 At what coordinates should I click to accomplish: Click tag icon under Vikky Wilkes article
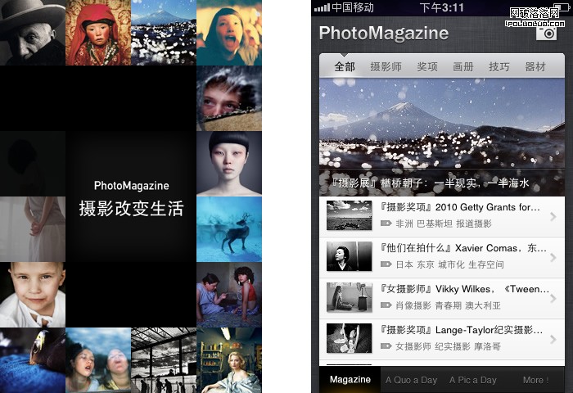(x=386, y=305)
